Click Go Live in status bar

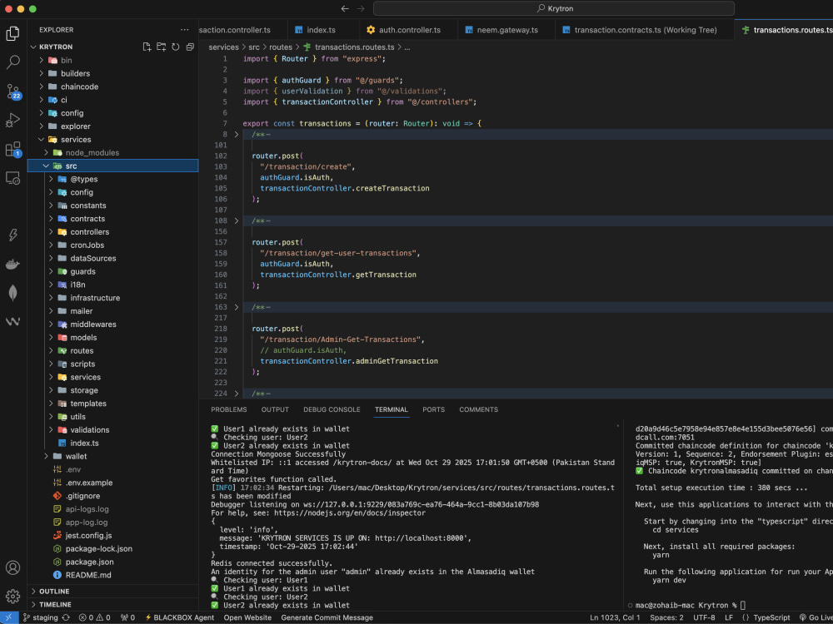point(816,617)
